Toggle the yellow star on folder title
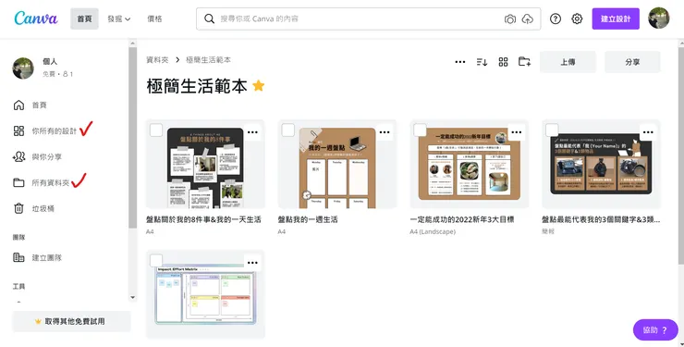Screen dimensions: 684x347 pos(259,85)
